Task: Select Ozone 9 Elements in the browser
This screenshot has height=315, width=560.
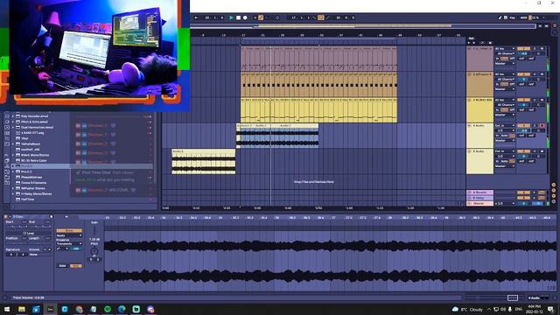Action: pos(33,183)
